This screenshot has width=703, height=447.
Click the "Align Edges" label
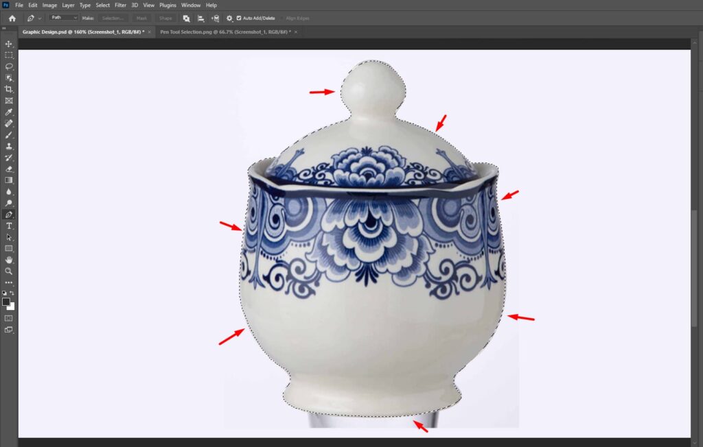[x=297, y=19]
